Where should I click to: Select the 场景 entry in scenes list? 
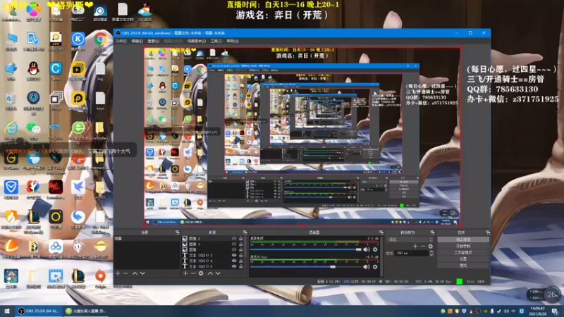[147, 239]
